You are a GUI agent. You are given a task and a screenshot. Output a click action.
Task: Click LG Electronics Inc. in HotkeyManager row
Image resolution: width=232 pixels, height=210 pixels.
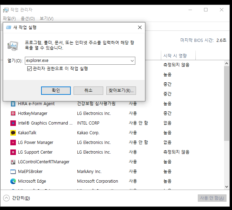(94, 113)
